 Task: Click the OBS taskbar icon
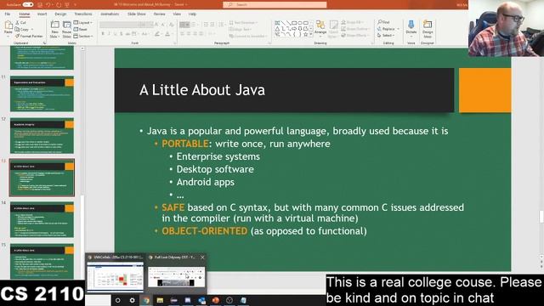[x=229, y=300]
